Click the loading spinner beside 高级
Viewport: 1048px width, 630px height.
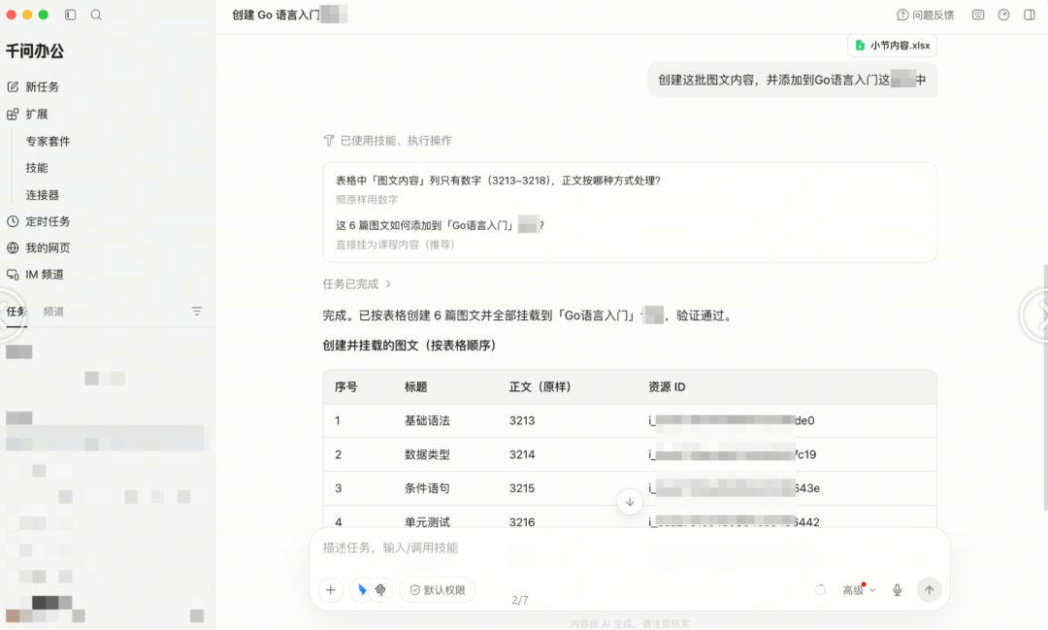820,590
